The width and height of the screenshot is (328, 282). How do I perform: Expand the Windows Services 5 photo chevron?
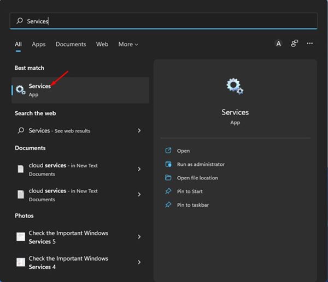click(x=139, y=237)
